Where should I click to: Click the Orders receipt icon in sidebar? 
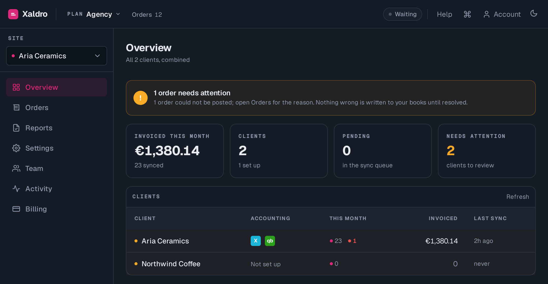[x=16, y=108]
